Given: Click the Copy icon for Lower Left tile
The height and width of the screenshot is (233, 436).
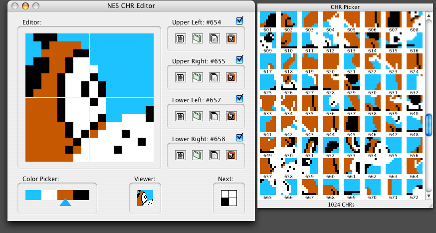Looking at the screenshot, I should [214, 117].
